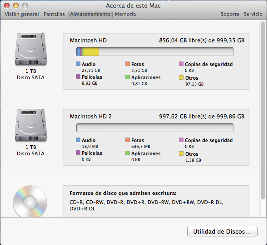Click the purple Películas swatch under Macintosh HD 2

click(x=78, y=153)
